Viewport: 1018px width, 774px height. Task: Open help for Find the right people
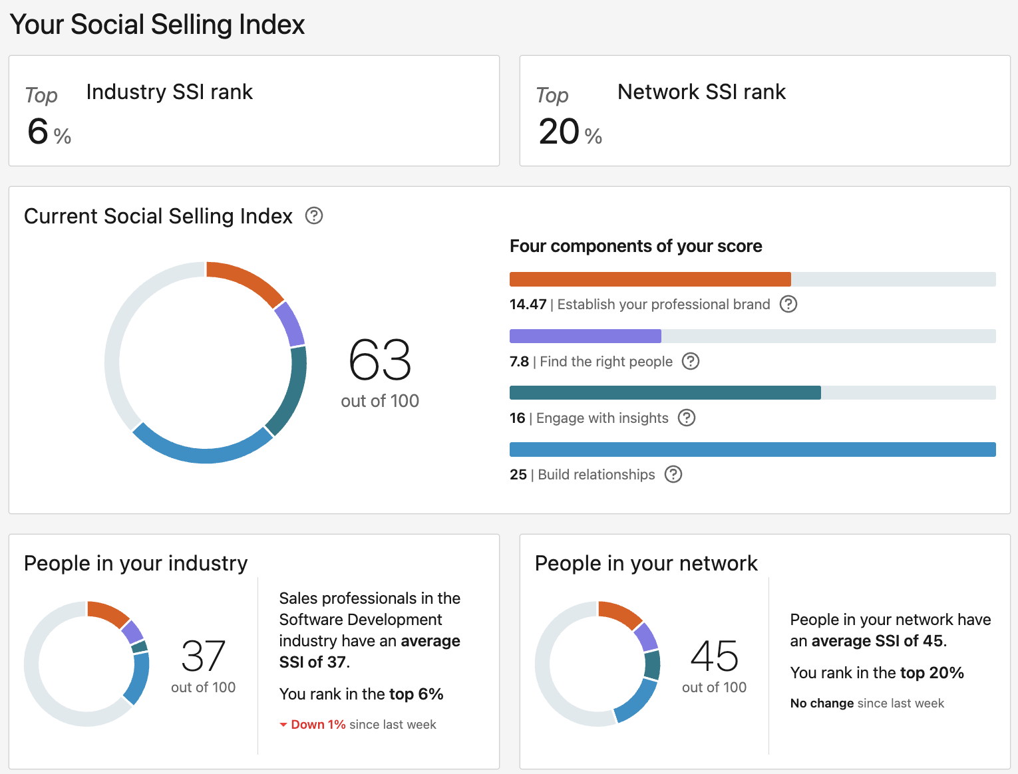click(x=690, y=361)
